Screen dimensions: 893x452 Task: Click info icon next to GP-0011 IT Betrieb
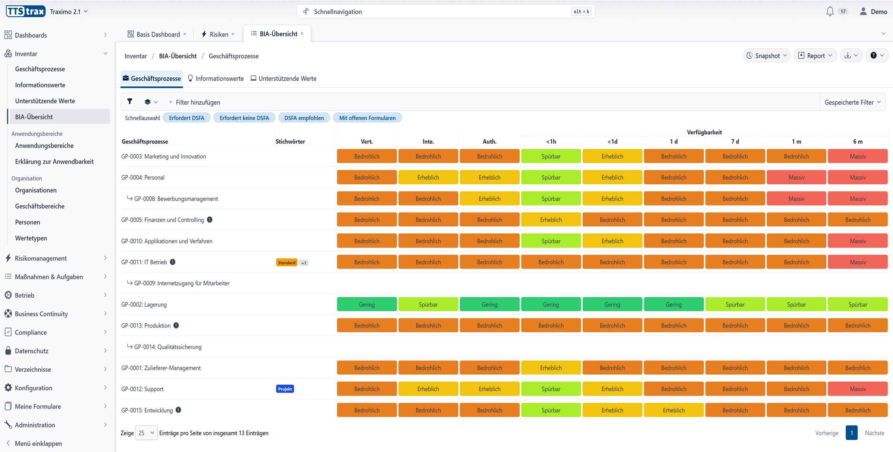[173, 262]
